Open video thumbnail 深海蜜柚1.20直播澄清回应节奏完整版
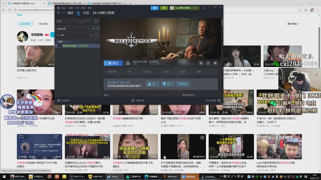 [x=135, y=147]
